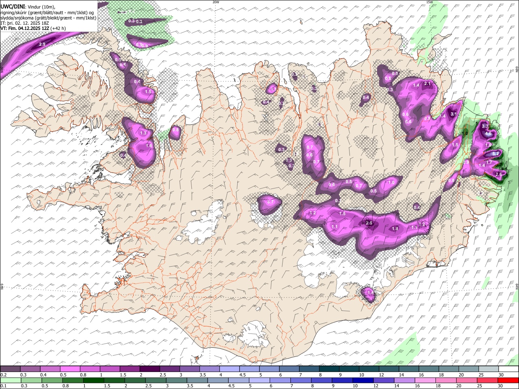Screen dimensions: 519x389
Task: Click the 2.6 value in the central highlands band
Action: click(369, 223)
